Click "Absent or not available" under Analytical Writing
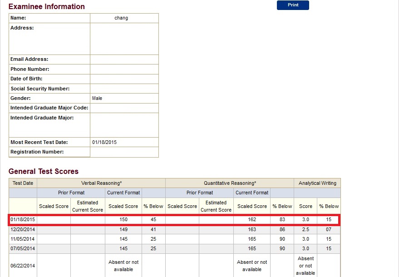 [305, 266]
